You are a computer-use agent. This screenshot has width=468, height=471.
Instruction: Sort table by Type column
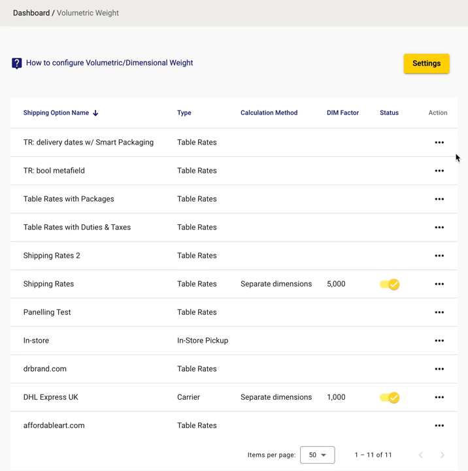pos(184,113)
